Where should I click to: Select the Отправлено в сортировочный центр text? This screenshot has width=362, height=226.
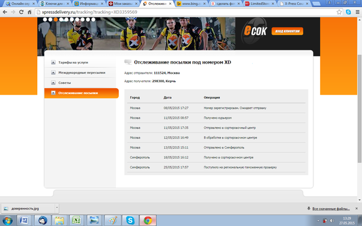pyautogui.click(x=229, y=128)
